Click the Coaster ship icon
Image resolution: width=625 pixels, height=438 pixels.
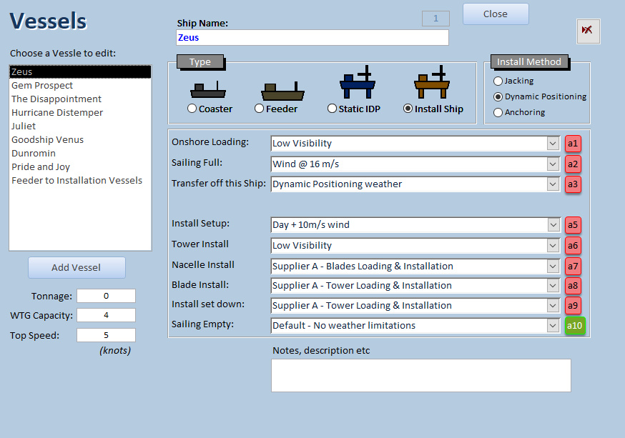pos(208,89)
